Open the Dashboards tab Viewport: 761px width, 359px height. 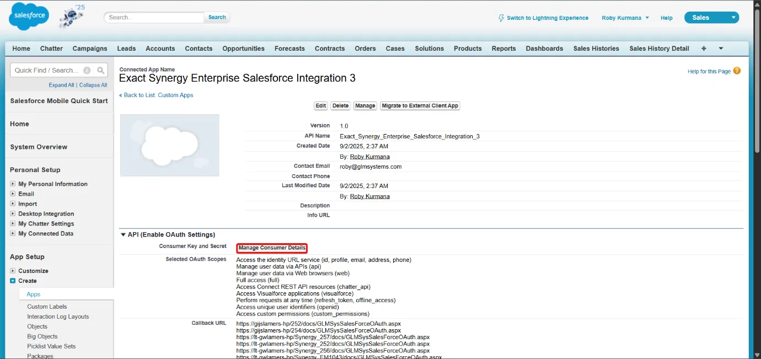(x=544, y=49)
